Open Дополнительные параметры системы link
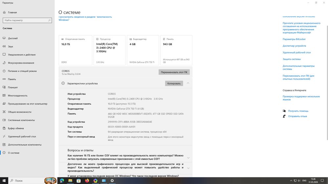328x184 pixels. pyautogui.click(x=298, y=67)
